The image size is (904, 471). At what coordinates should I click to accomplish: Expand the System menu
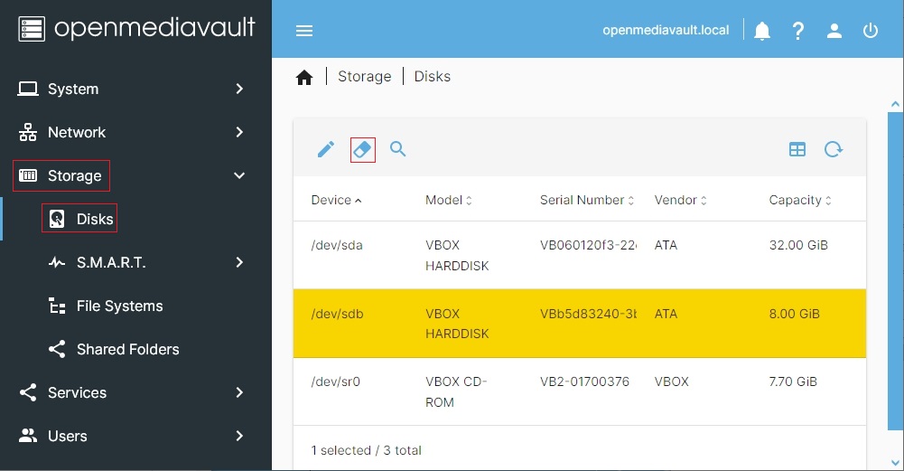pyautogui.click(x=135, y=89)
